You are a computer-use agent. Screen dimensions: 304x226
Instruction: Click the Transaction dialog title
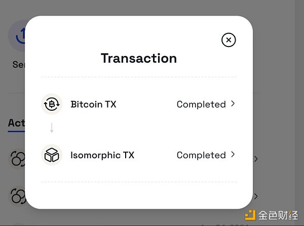pyautogui.click(x=139, y=58)
